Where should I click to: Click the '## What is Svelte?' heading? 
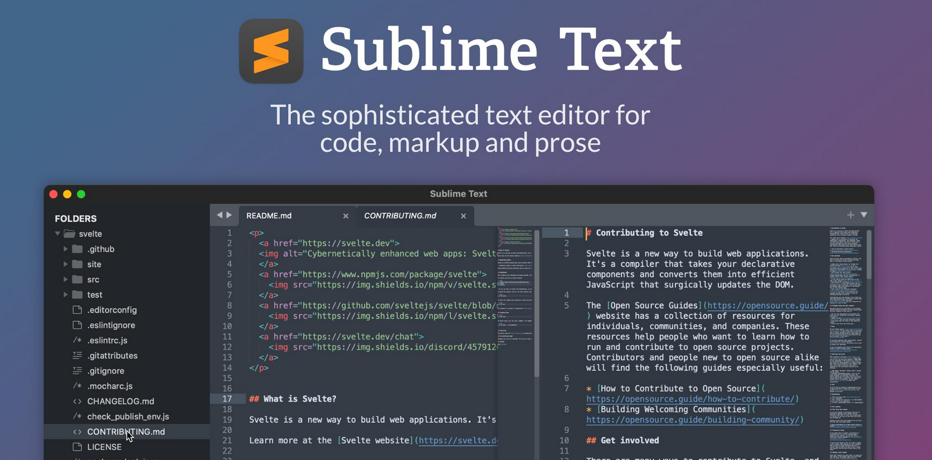pos(292,399)
